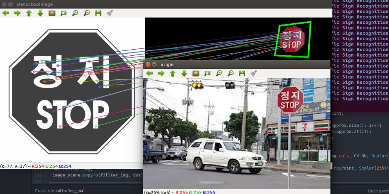Minimize the DetectedImage window
389x194 pixels.
coord(10,4)
